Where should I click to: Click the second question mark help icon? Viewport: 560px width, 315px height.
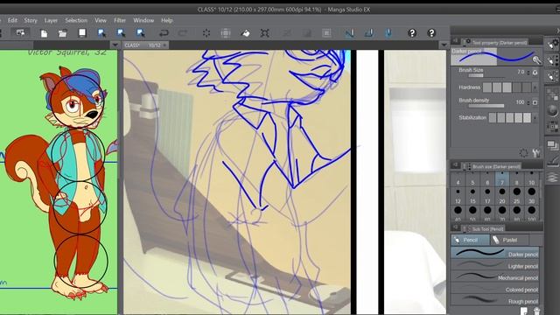click(x=431, y=33)
